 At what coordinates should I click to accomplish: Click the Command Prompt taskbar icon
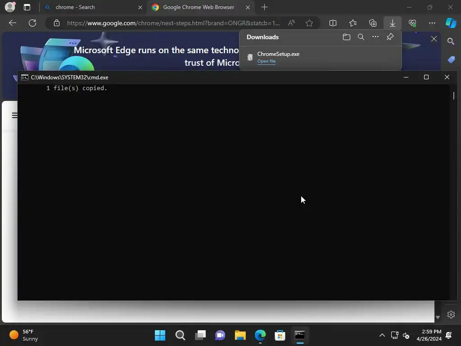pyautogui.click(x=300, y=335)
